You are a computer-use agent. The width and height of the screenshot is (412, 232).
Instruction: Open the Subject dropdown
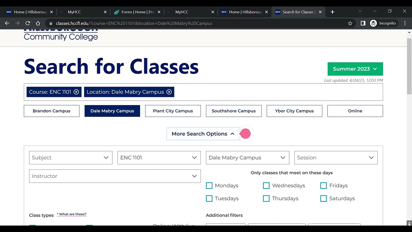71,158
